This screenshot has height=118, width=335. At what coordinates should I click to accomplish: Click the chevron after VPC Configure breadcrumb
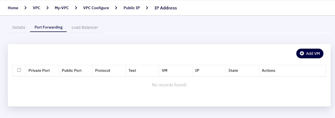point(116,8)
